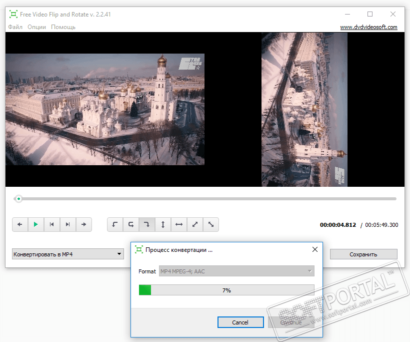Viewport: 410px width, 342px height.
Task: Click the diagonal arrow pointing down-right
Action: (x=210, y=225)
